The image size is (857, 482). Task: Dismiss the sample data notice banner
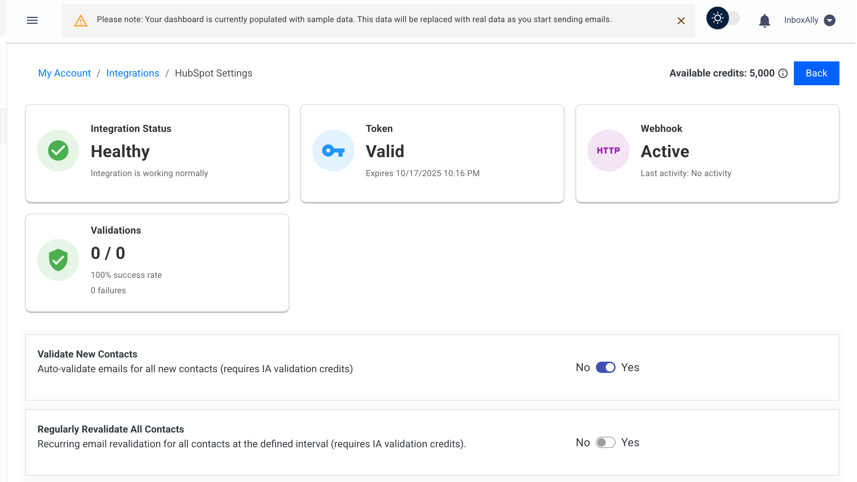[681, 21]
